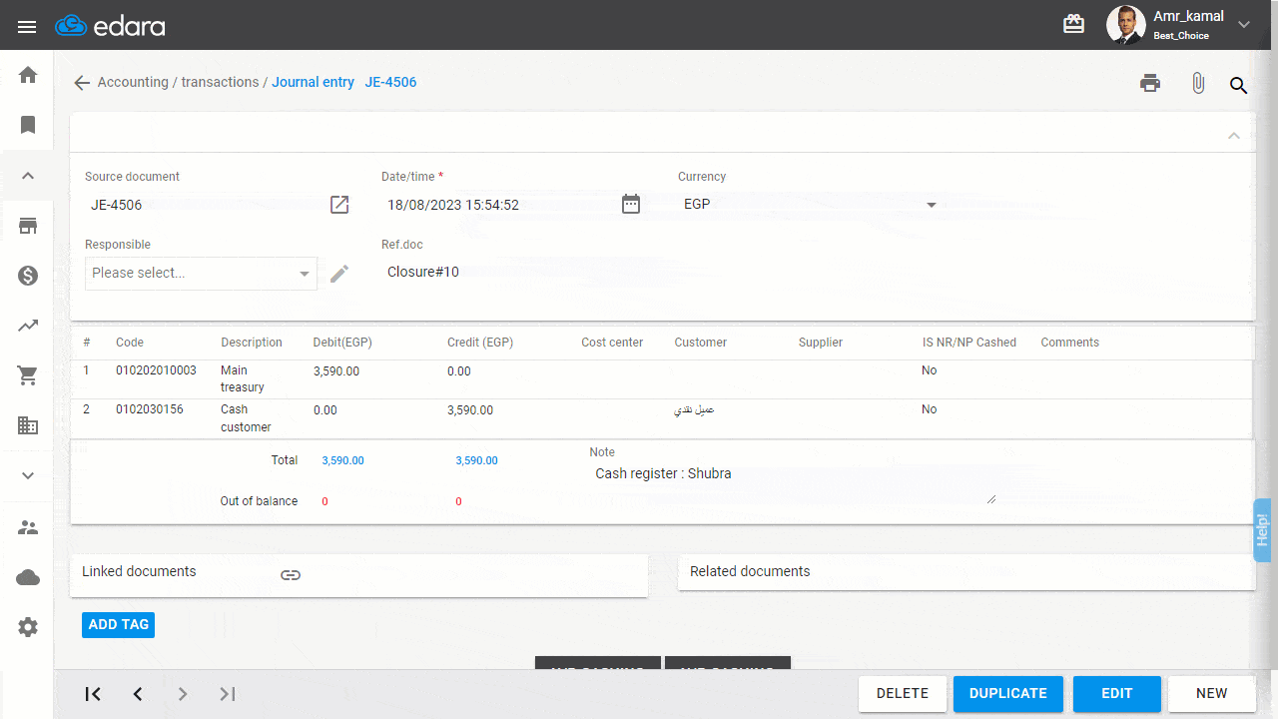Image resolution: width=1278 pixels, height=719 pixels.
Task: Select account code 010202010003
Action: (156, 370)
